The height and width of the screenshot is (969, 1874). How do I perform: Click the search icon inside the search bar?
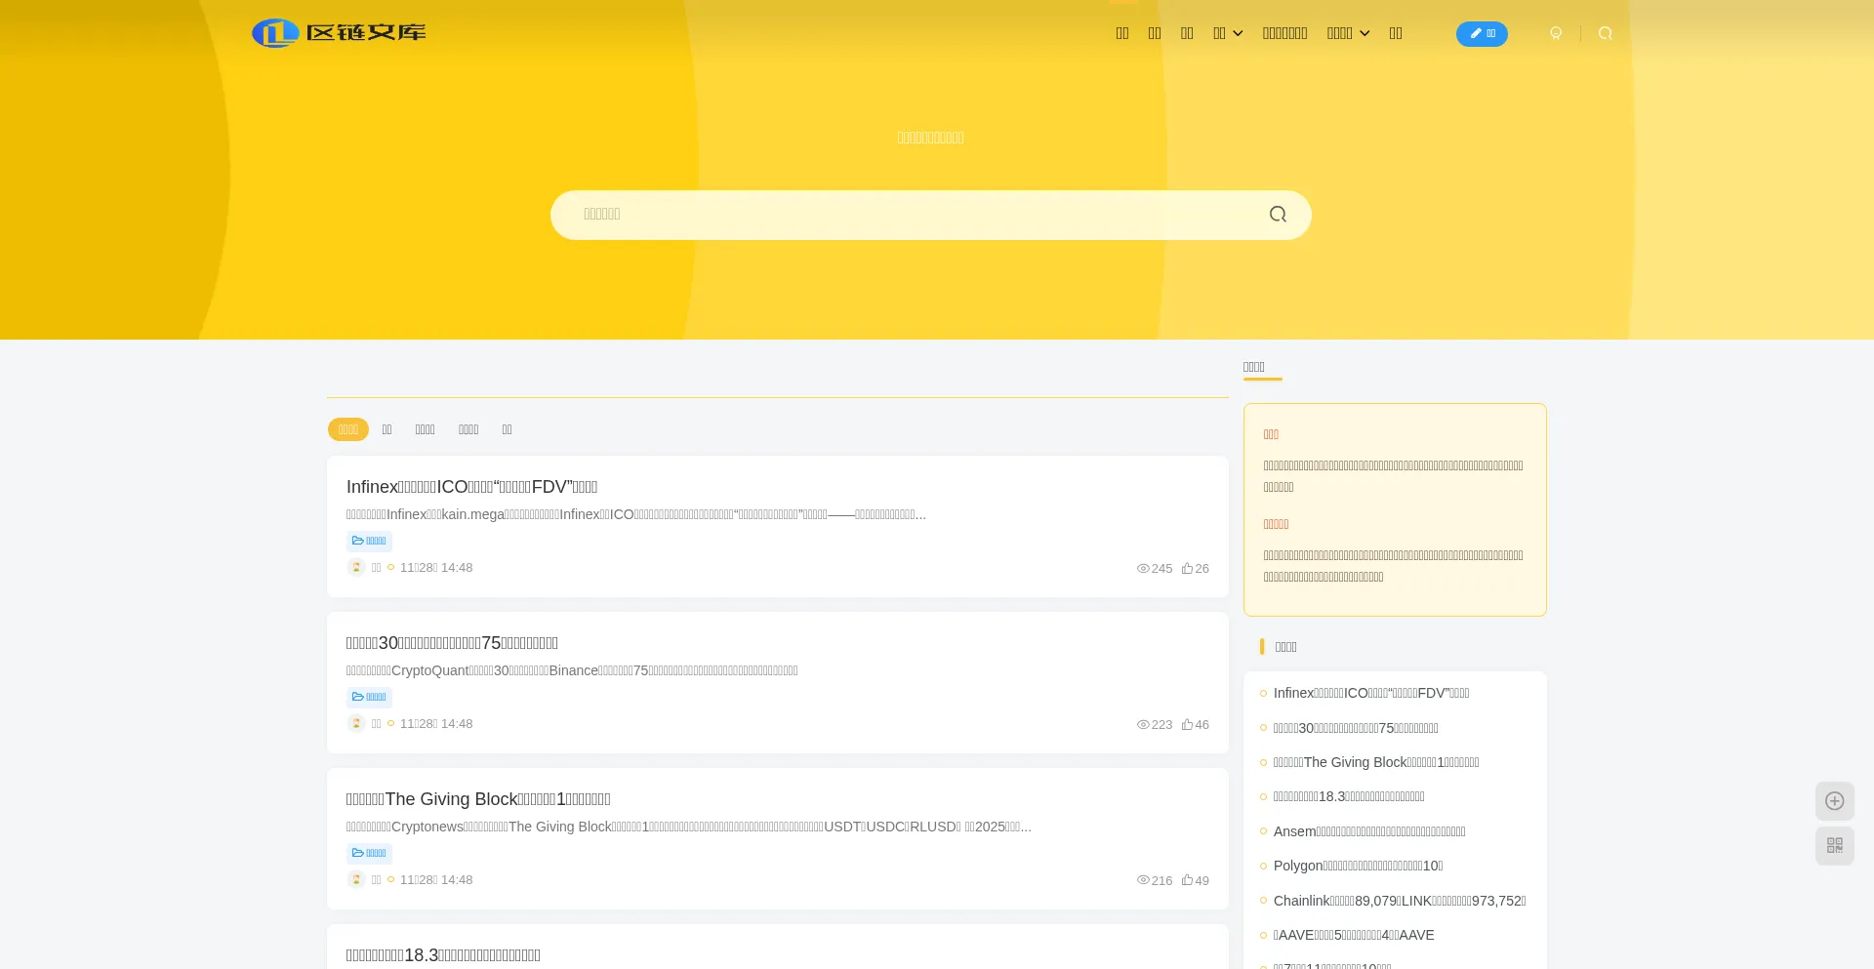1277,215
